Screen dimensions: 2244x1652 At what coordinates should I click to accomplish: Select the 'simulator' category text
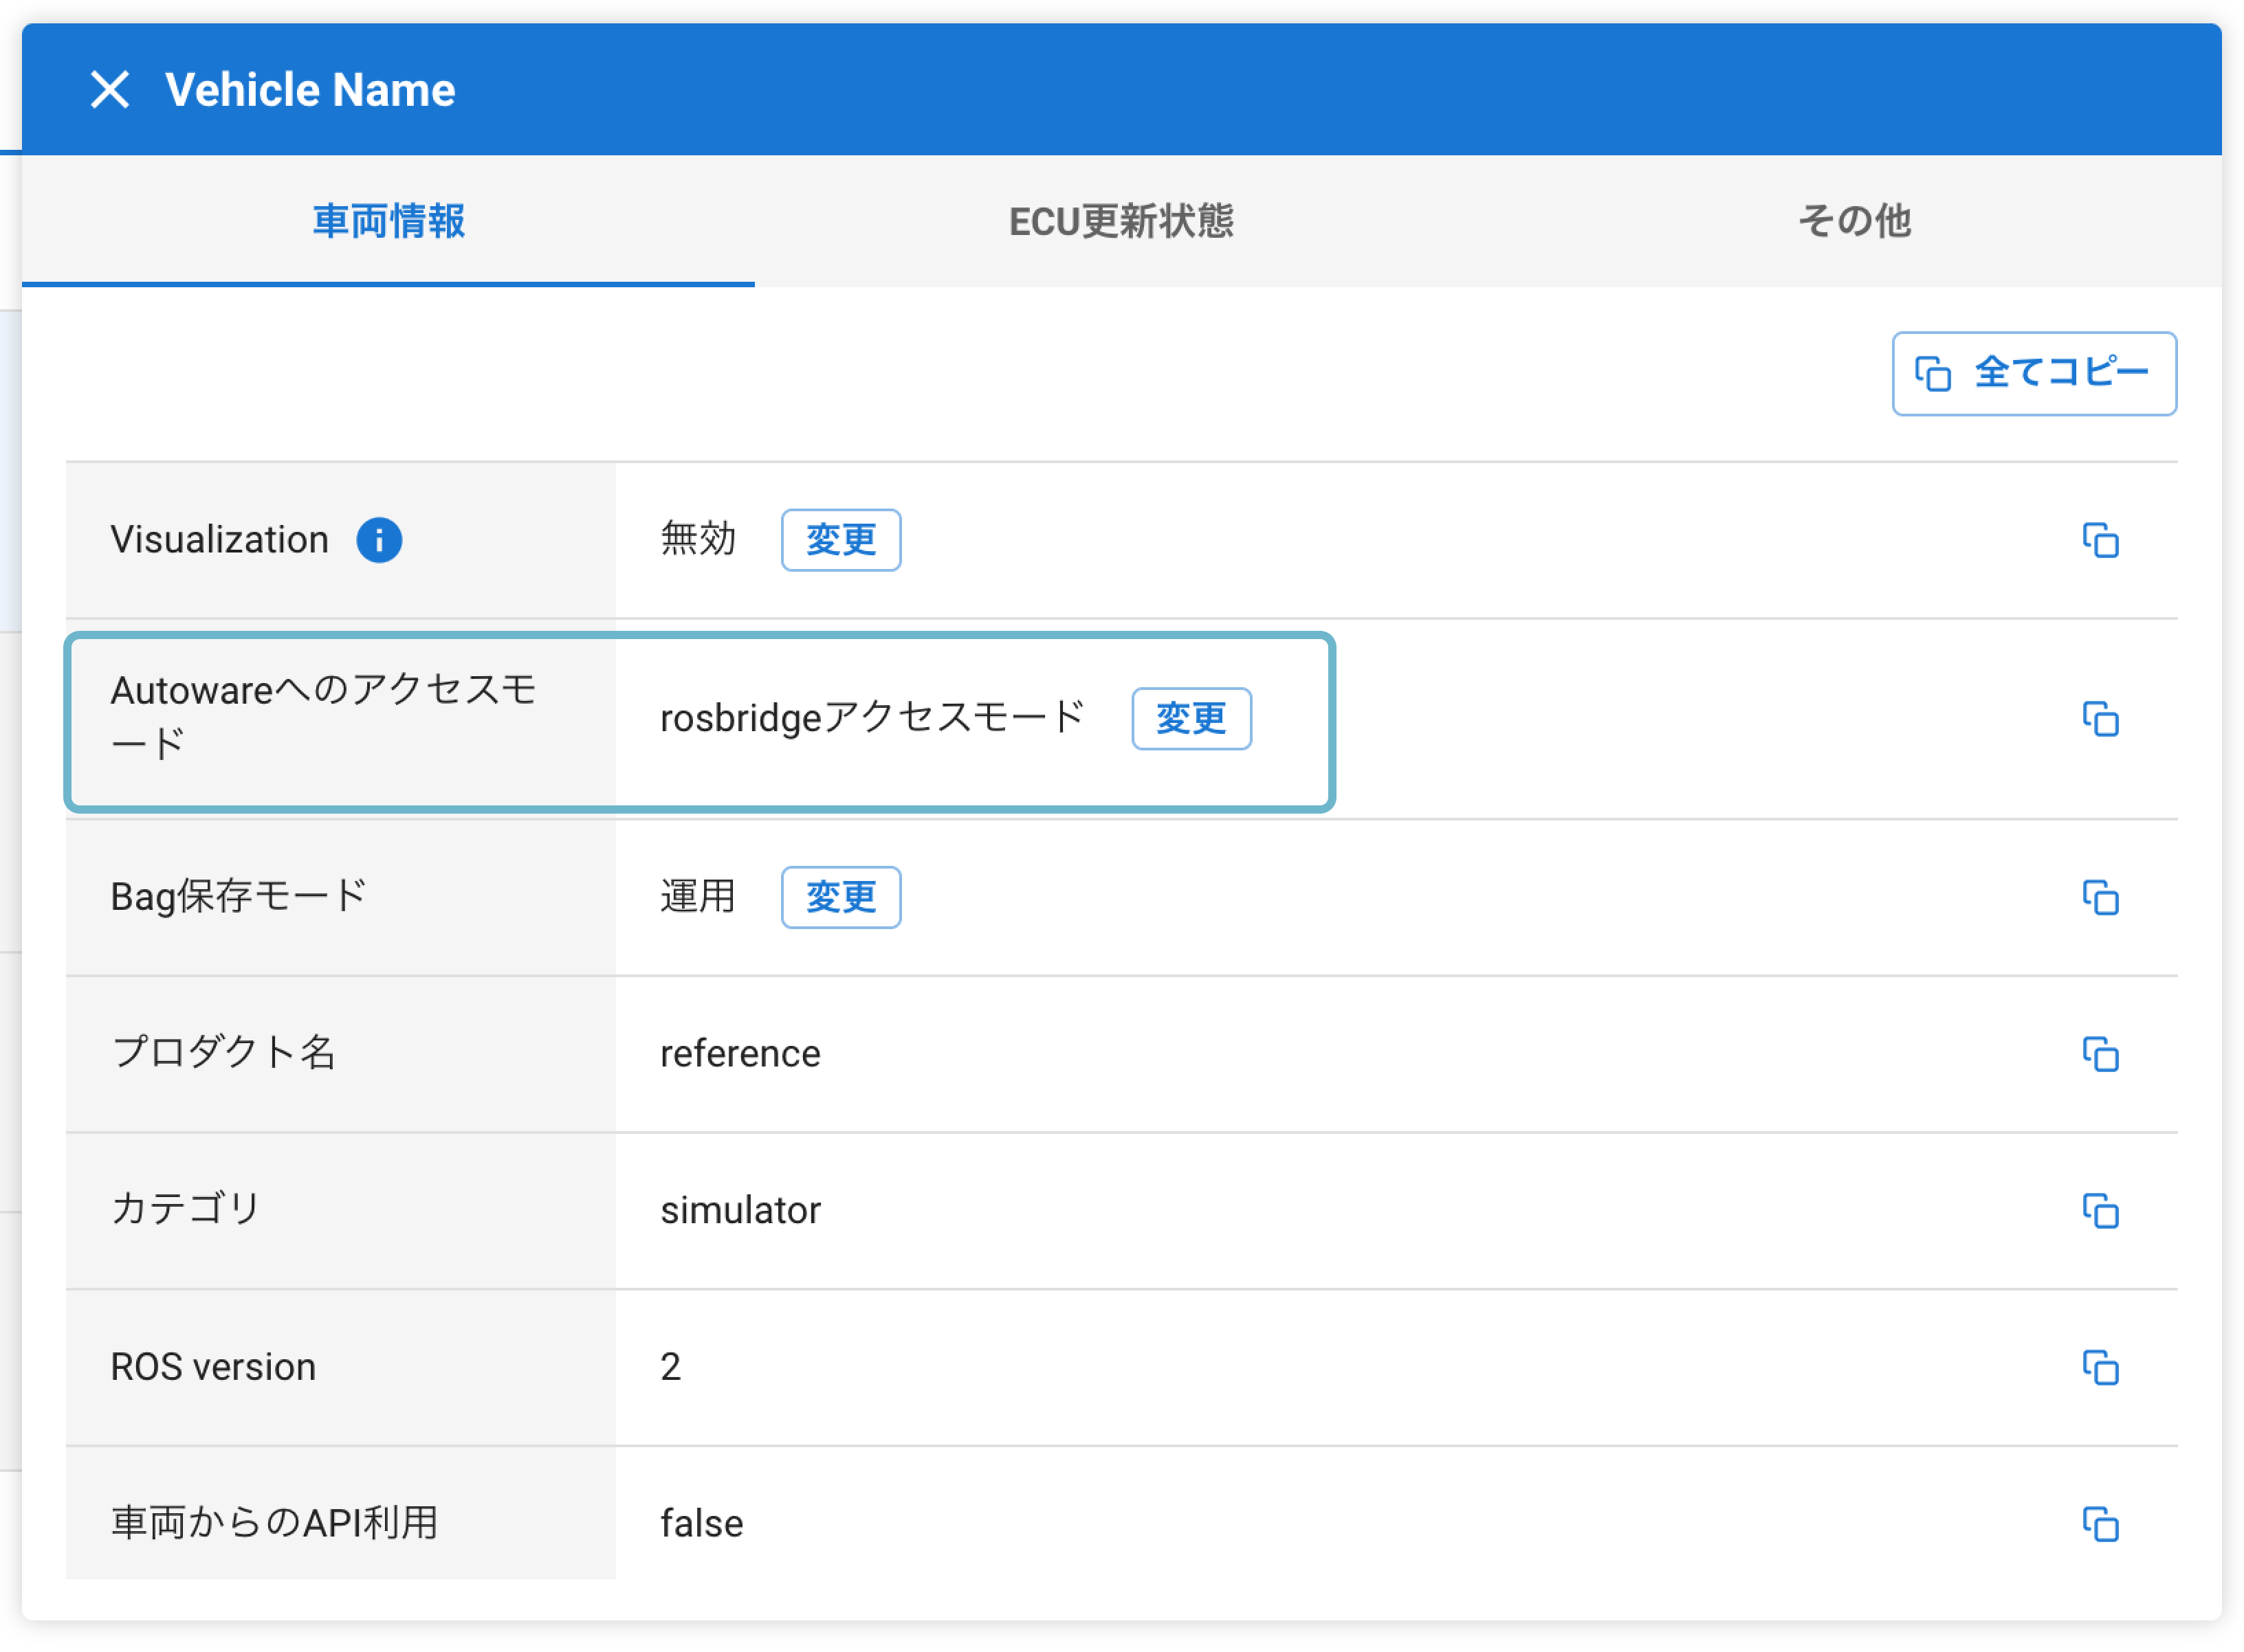click(740, 1210)
